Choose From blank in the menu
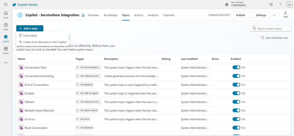 tap(30, 36)
